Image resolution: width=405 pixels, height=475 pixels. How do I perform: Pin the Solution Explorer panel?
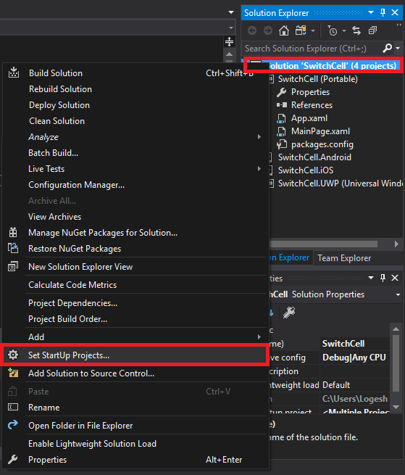pyautogui.click(x=383, y=13)
